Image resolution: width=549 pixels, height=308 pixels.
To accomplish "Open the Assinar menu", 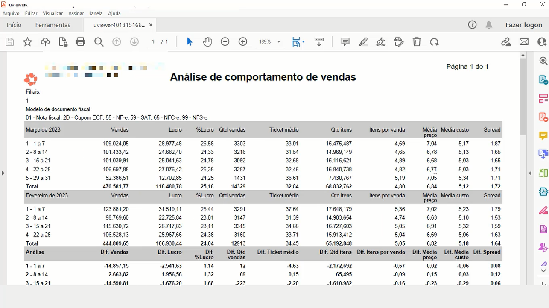I will click(x=76, y=13).
